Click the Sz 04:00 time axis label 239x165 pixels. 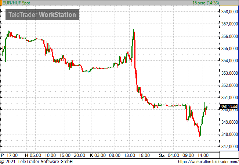click(x=169, y=155)
